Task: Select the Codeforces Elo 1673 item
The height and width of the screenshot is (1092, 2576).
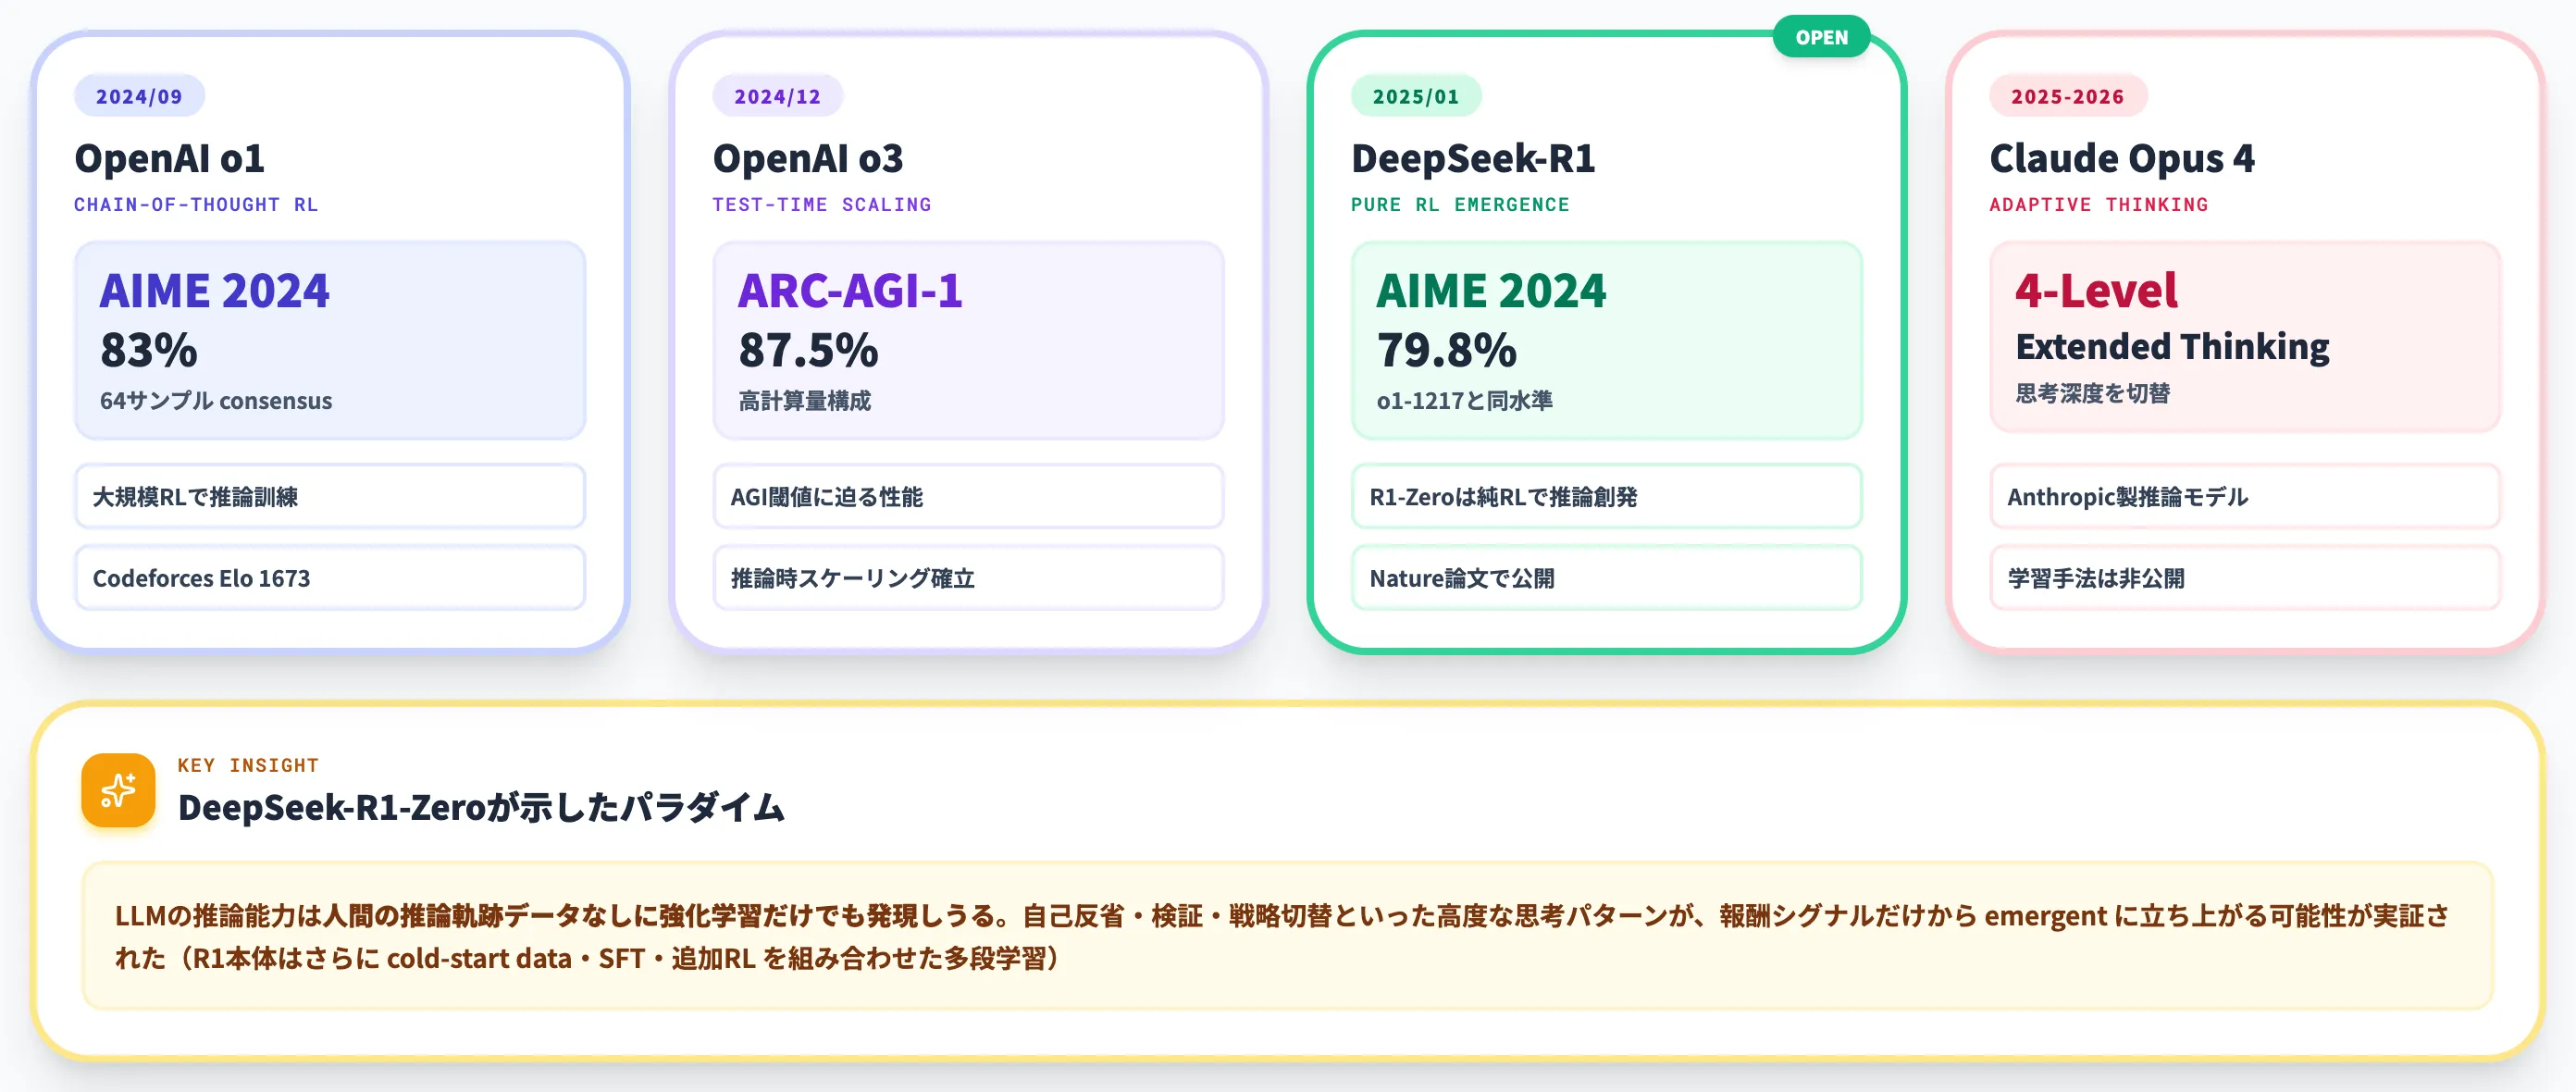Action: (x=330, y=578)
